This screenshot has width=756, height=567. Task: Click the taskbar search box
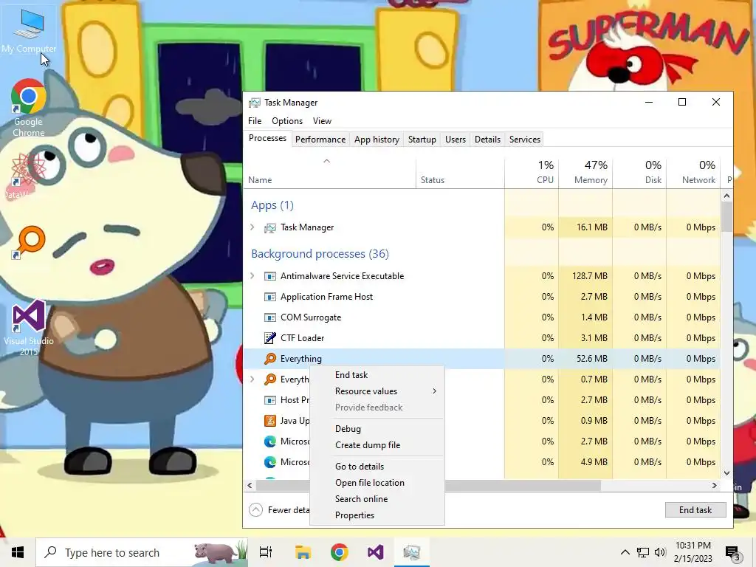(x=142, y=552)
